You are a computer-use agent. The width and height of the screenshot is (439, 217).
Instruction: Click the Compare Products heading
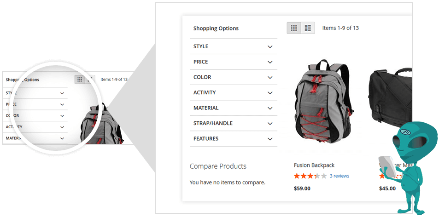pos(218,166)
